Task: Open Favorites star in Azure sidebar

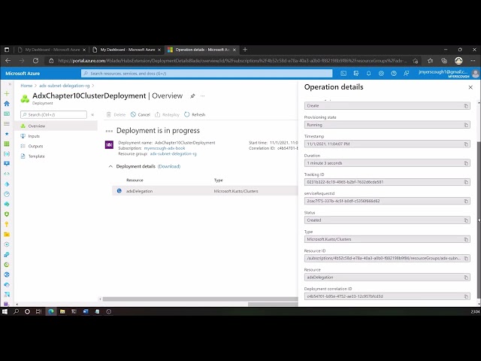Action: 7,134
